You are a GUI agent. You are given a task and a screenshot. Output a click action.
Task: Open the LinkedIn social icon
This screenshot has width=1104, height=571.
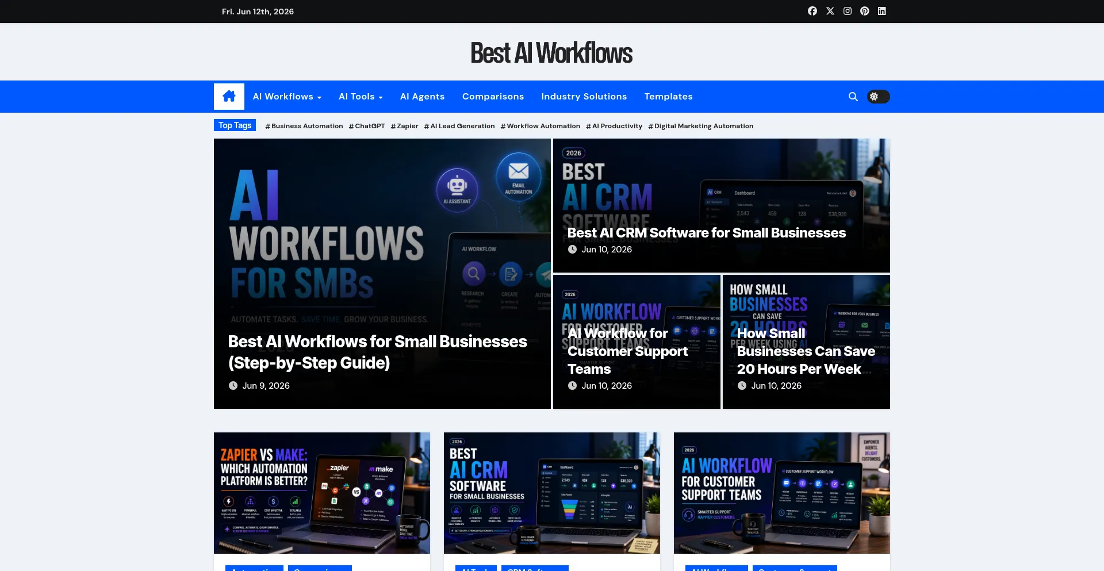point(881,11)
